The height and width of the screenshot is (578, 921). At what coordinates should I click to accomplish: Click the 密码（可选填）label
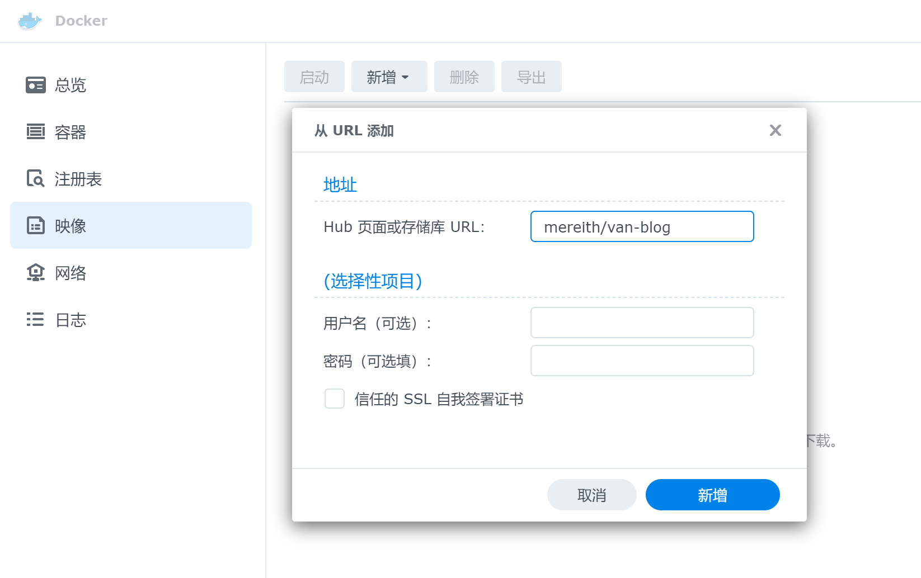pyautogui.click(x=378, y=361)
